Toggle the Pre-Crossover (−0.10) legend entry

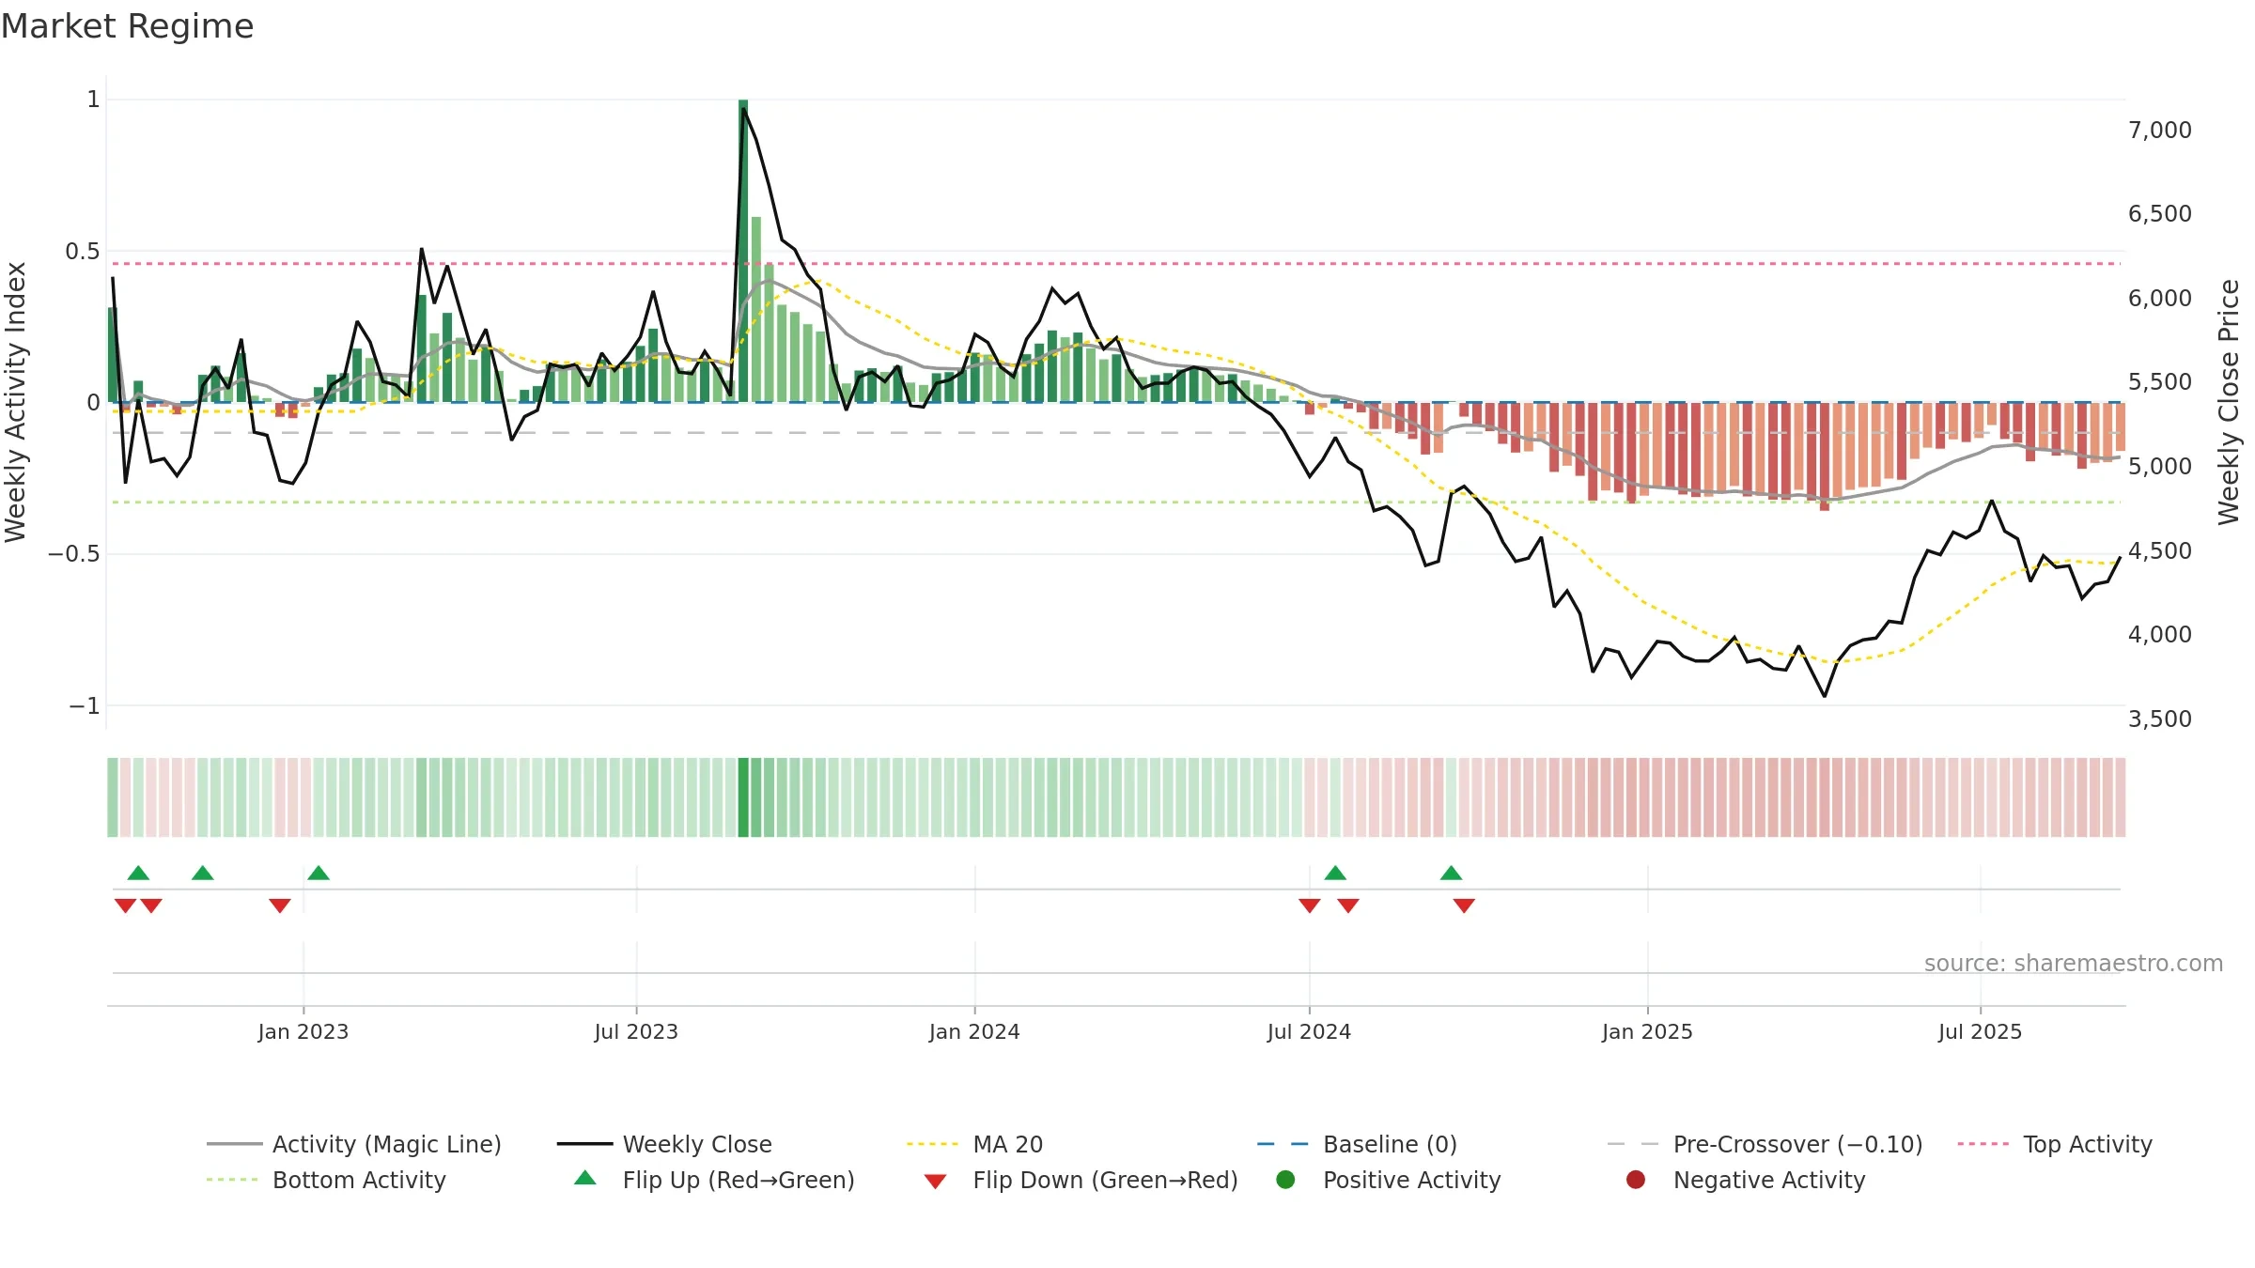tap(1765, 1144)
